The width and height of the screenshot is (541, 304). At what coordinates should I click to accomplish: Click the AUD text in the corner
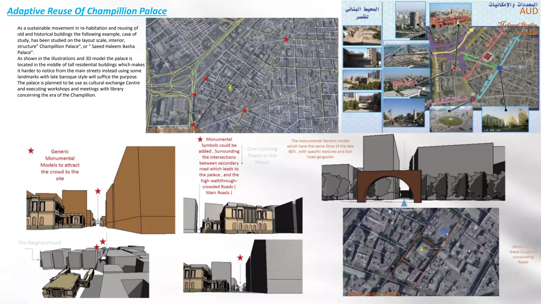click(529, 11)
